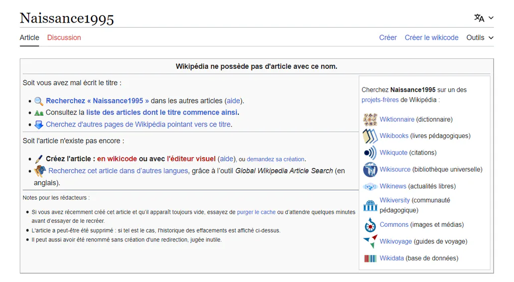Click the Wikiversity logo icon
514x282 pixels.
pos(370,205)
